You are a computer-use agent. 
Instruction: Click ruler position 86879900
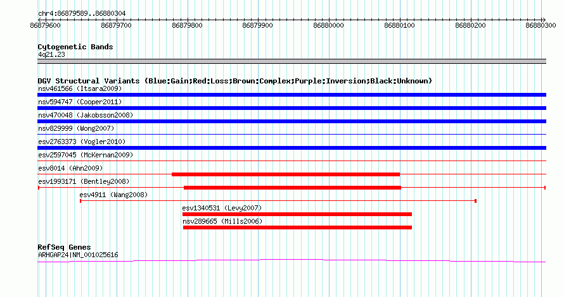[x=257, y=25]
